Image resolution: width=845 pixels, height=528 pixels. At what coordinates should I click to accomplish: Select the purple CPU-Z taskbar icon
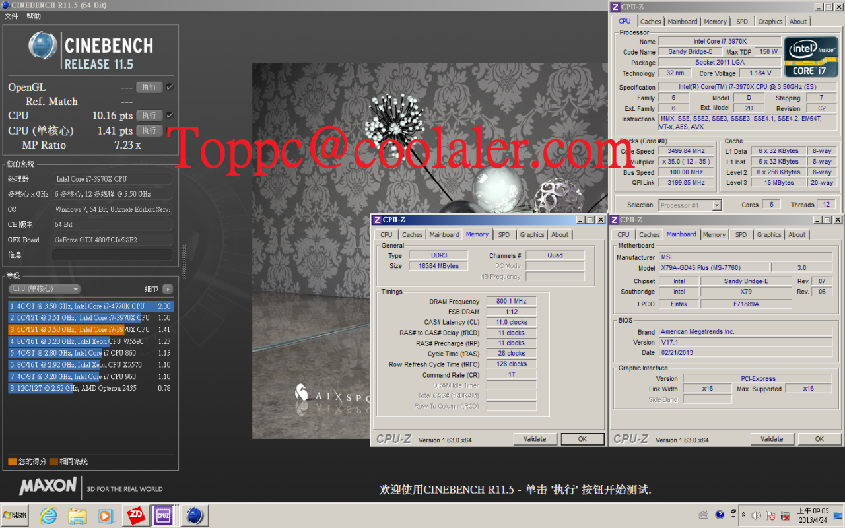point(162,515)
